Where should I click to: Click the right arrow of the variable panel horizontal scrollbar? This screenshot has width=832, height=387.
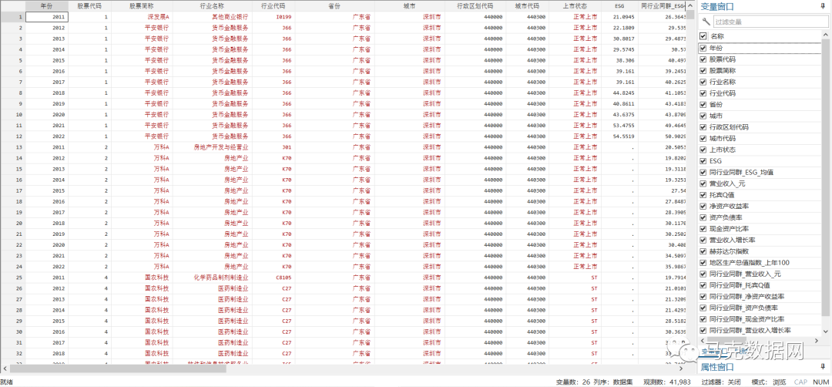click(817, 340)
